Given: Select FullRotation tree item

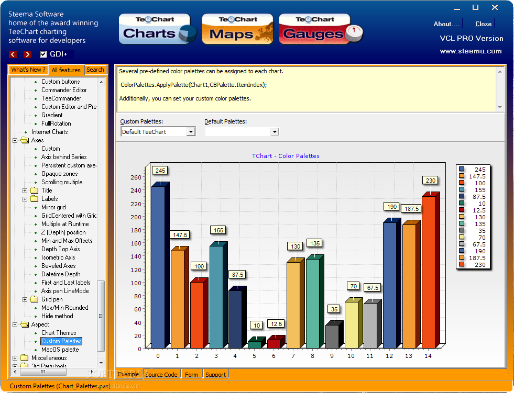Looking at the screenshot, I should click(x=56, y=123).
